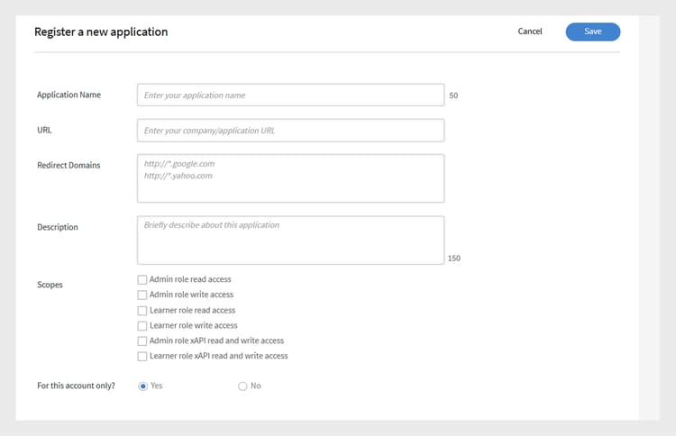676x436 pixels.
Task: Tick Learner role read access
Action: [x=142, y=311]
